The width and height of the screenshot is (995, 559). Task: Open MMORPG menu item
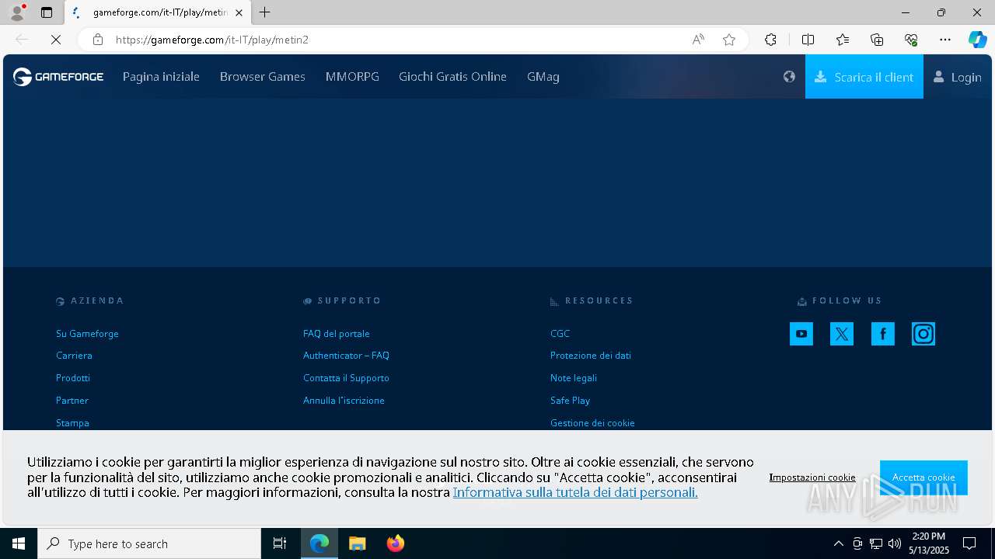point(352,76)
